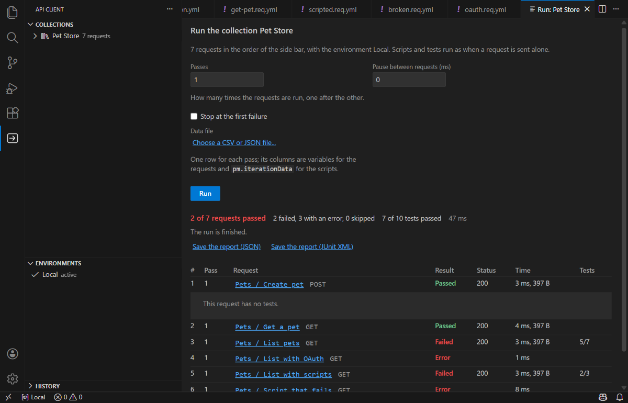
Task: Click the Failed result for List pets
Action: tap(444, 342)
